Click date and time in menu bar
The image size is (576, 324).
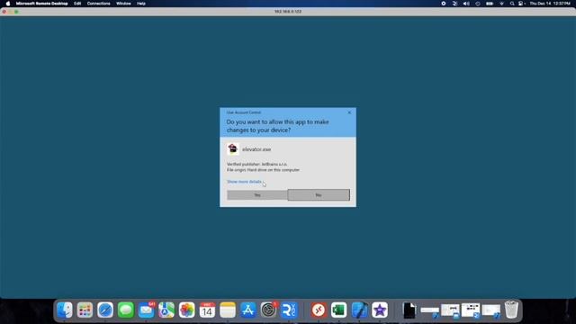click(x=550, y=4)
